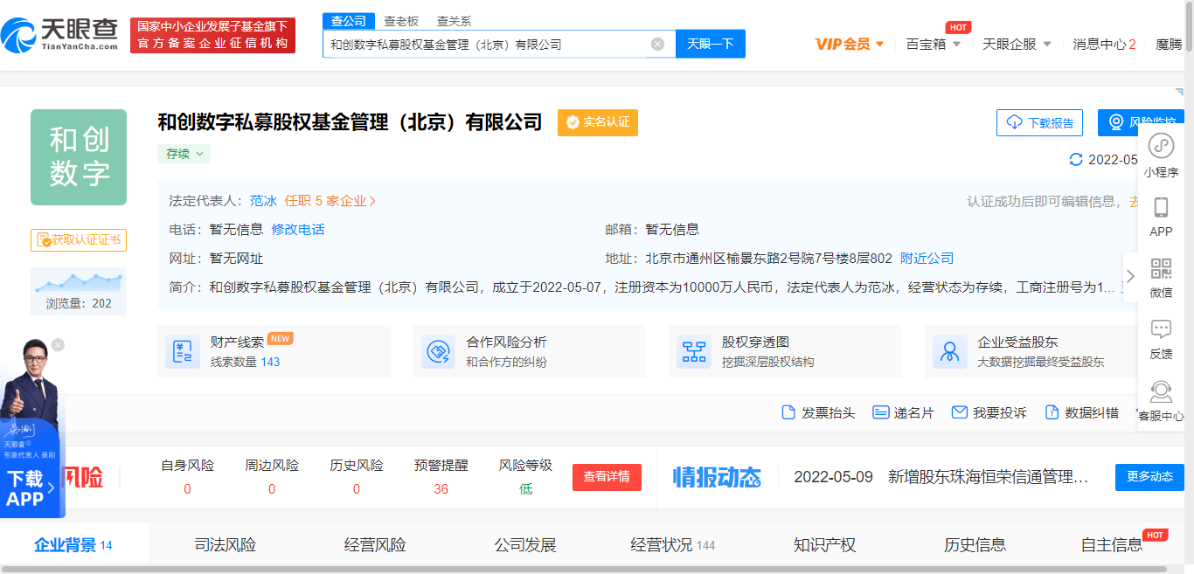The image size is (1194, 574).
Task: Click the 天眼一下 search button
Action: pos(712,44)
